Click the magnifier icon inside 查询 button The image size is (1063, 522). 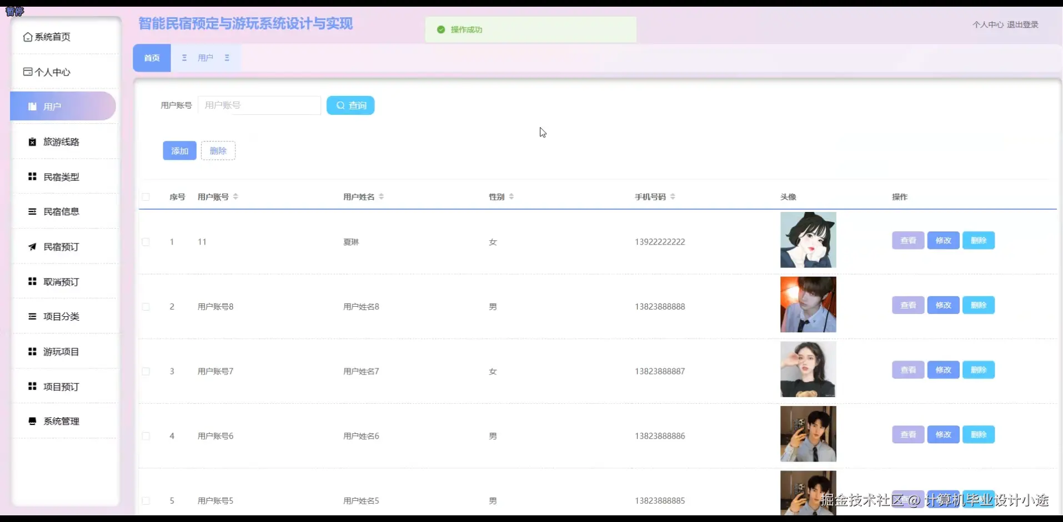tap(340, 105)
